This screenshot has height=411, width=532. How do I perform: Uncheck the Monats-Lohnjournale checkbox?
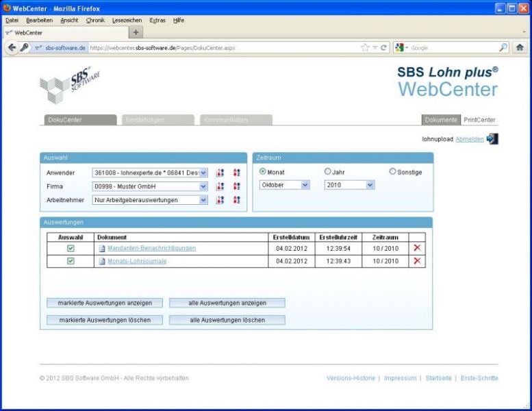pyautogui.click(x=71, y=261)
